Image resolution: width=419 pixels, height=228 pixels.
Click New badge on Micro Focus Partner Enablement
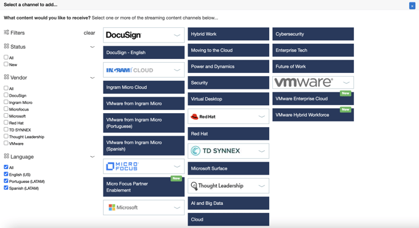(176, 178)
